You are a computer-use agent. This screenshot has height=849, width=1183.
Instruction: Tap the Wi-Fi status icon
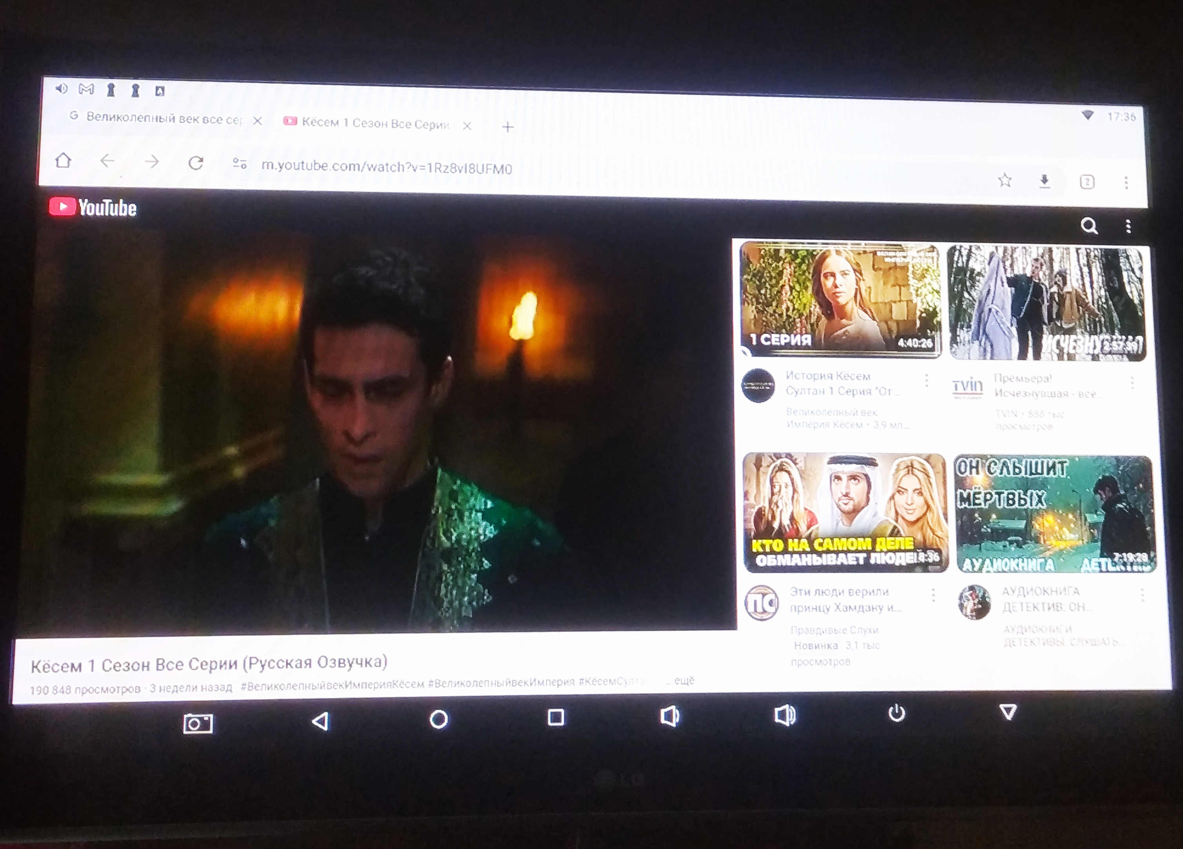click(x=1088, y=115)
